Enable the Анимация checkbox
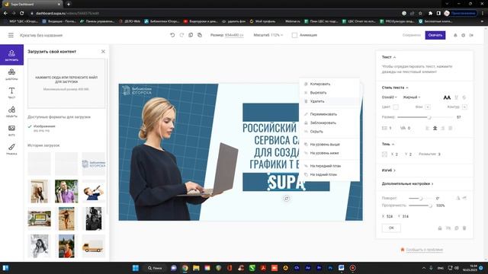The image size is (488, 274). [294, 35]
